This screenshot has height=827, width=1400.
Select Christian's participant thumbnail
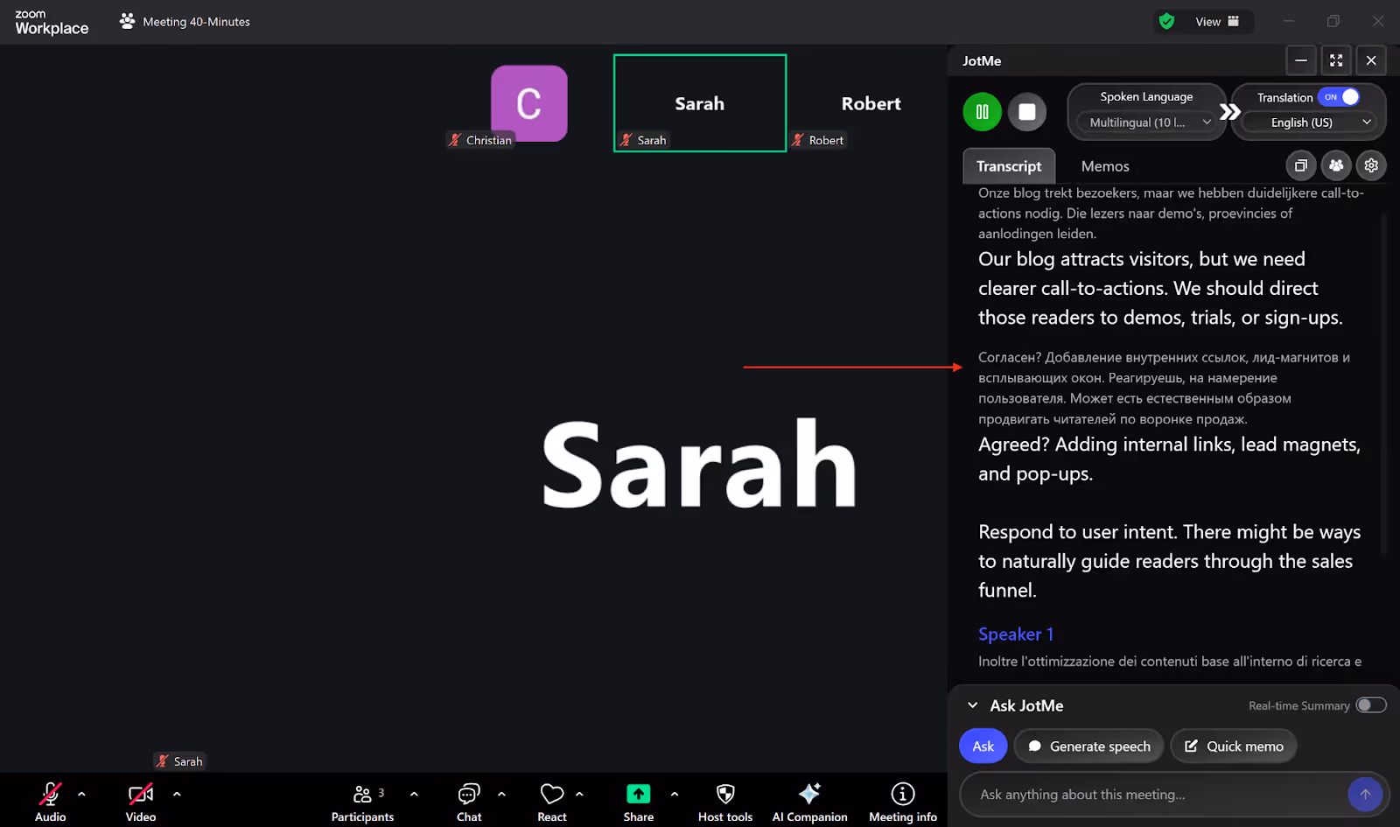(x=528, y=103)
